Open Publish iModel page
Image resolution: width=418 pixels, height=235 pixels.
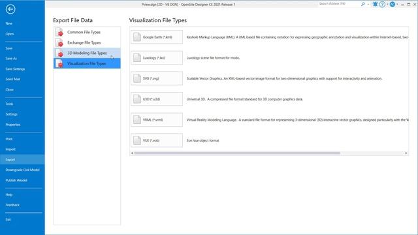tap(16, 180)
